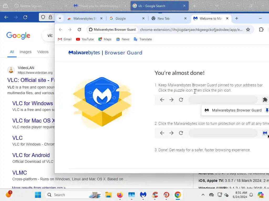Open CCleaner from the taskbar
Image resolution: width=269 pixels, height=201 pixels.
[155, 195]
